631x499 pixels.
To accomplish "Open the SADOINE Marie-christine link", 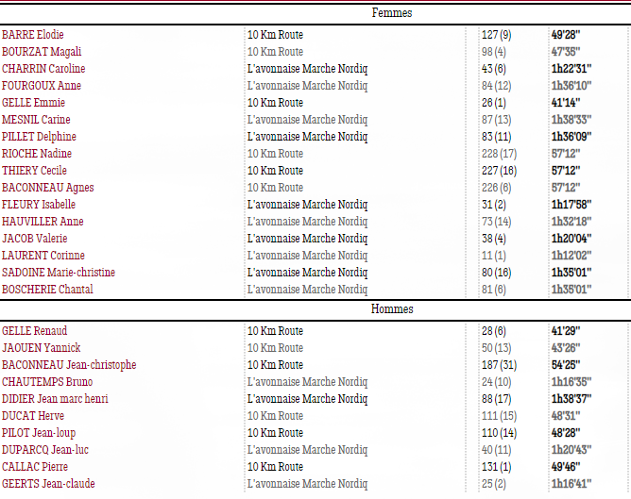I will [59, 273].
